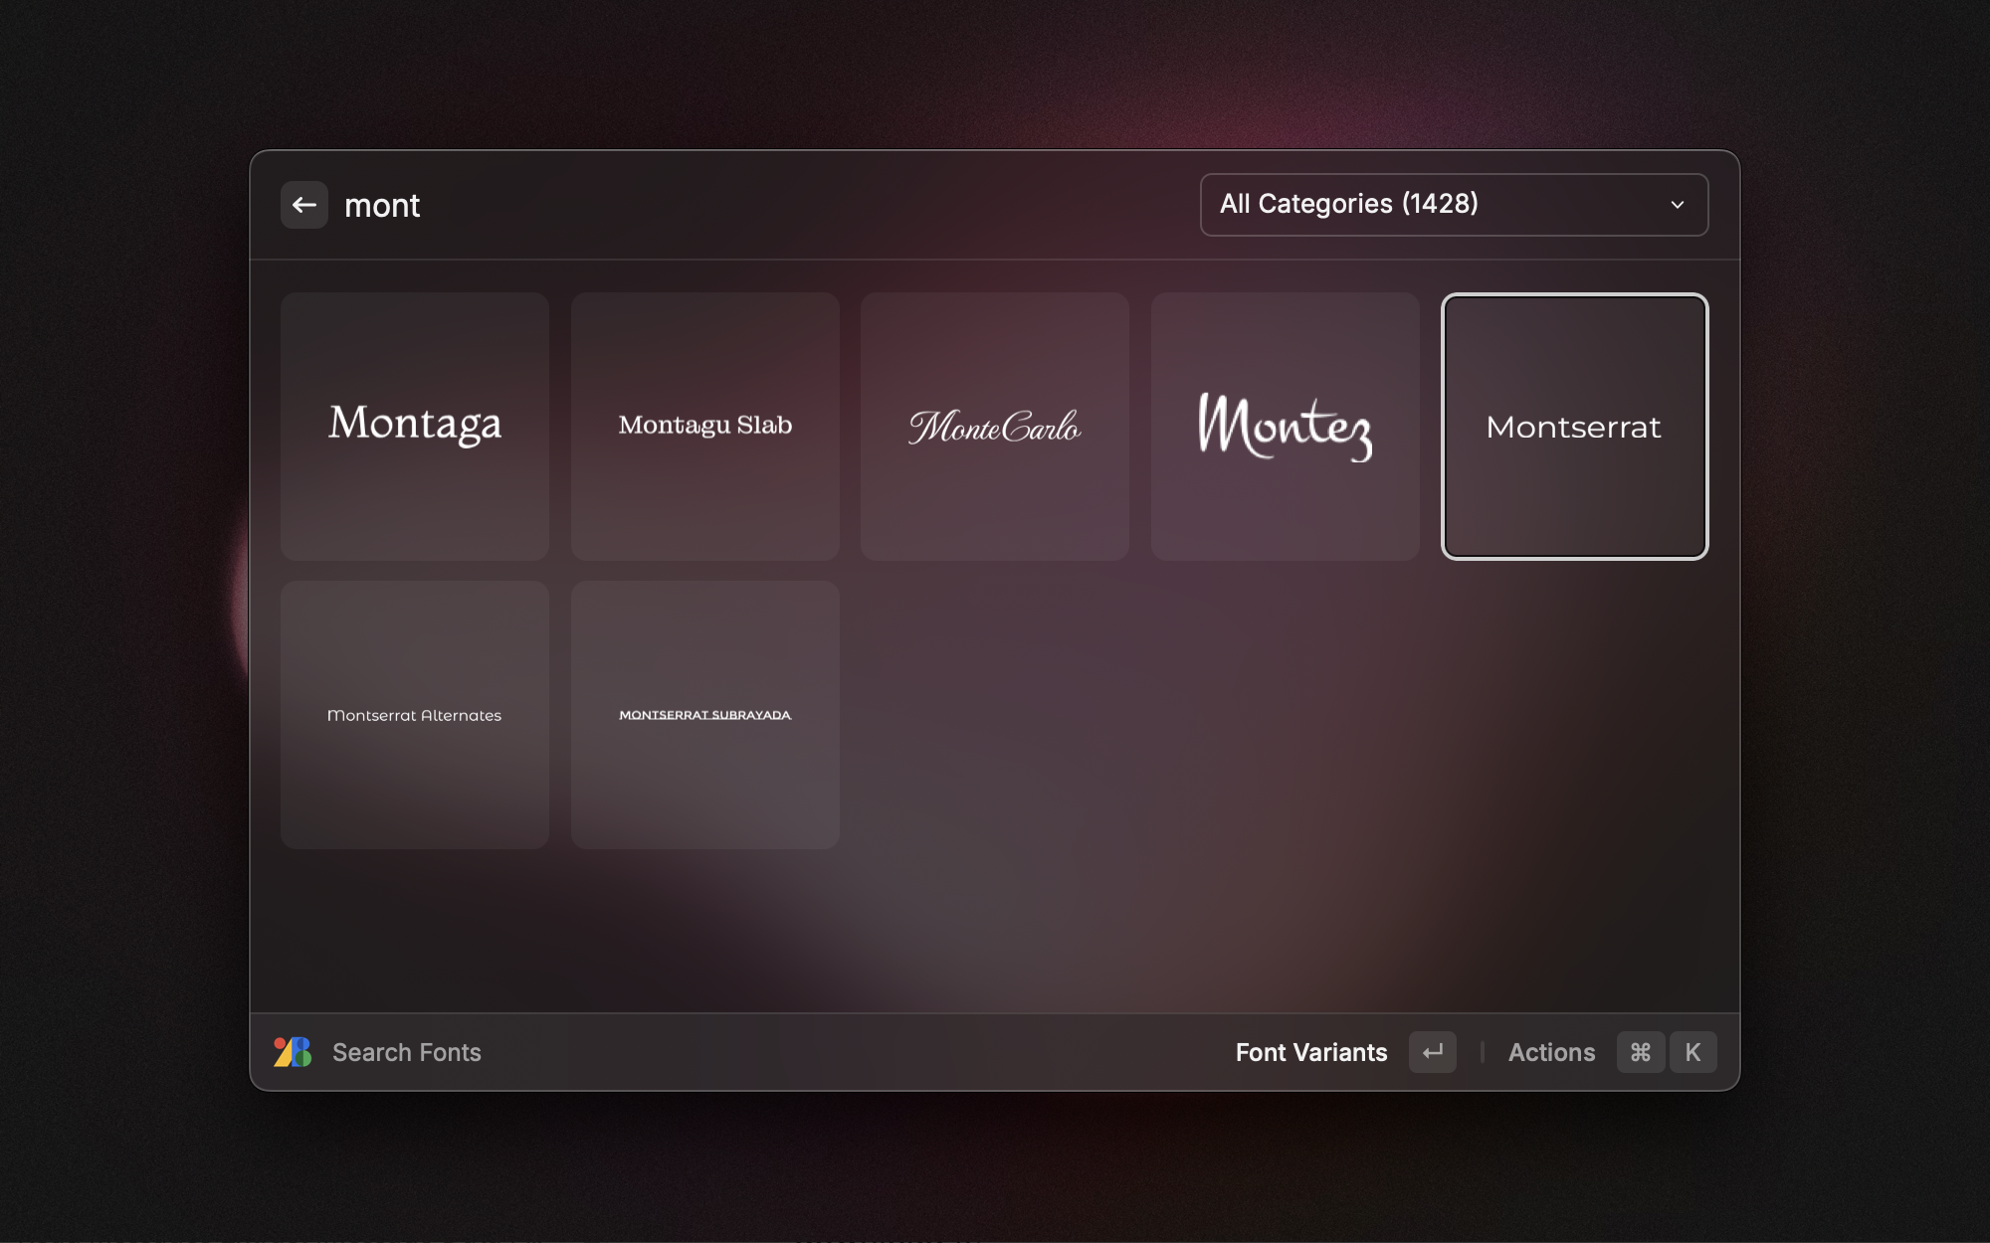Select the MonteCarlo script font tile
Viewport: 1990px width, 1243px height.
[x=994, y=427]
